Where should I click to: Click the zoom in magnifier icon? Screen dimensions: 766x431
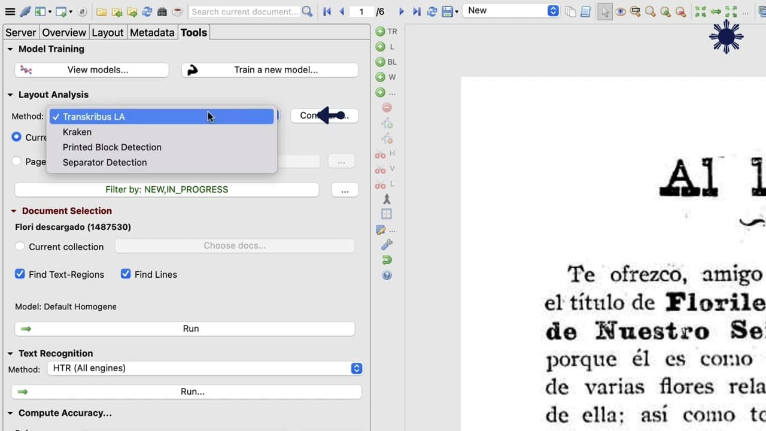665,11
